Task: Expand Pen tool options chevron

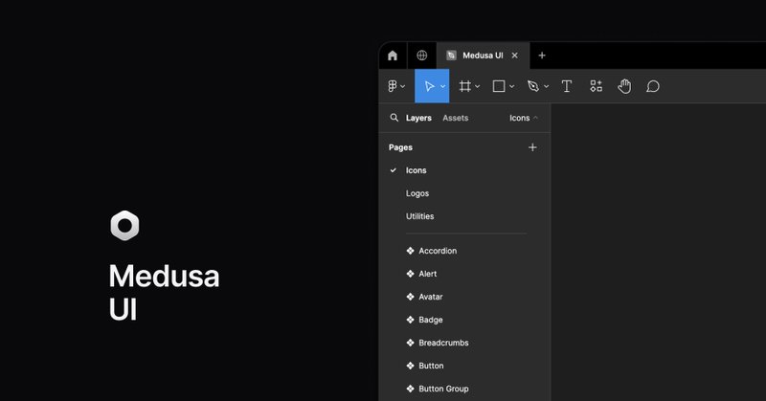Action: tap(546, 86)
